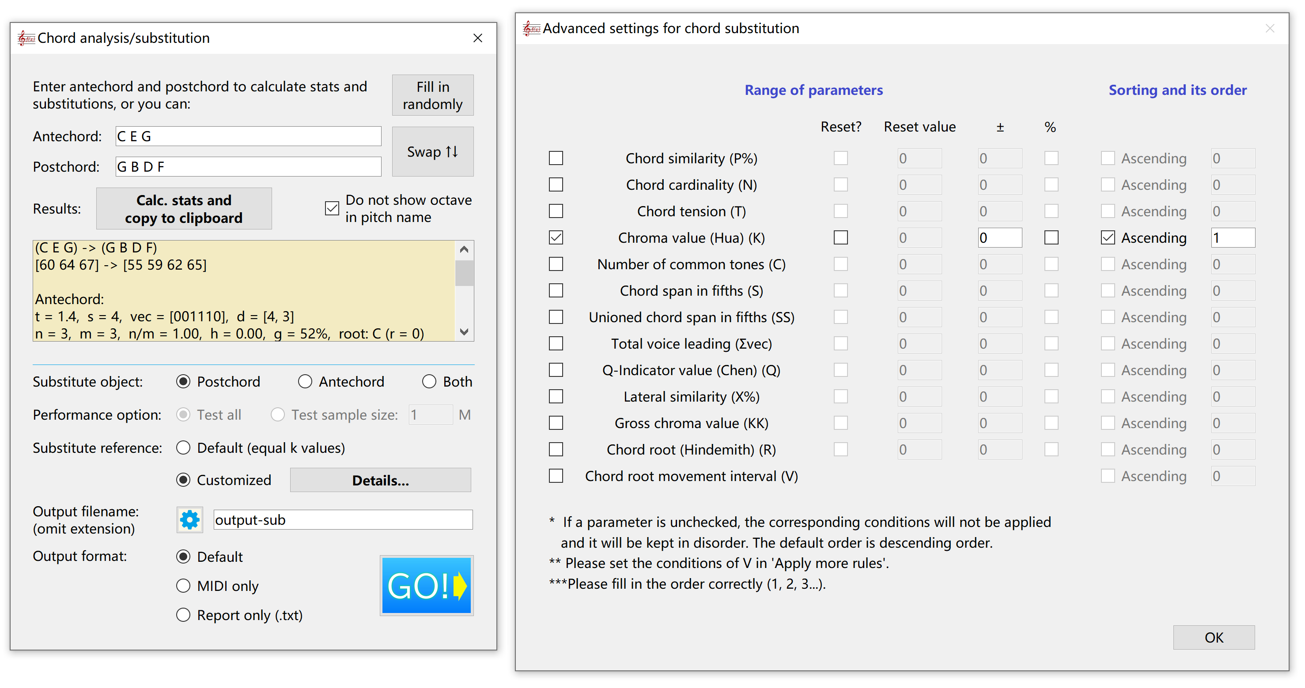Confirm advanced settings with OK
Viewport: 1305px width, 688px height.
1213,637
